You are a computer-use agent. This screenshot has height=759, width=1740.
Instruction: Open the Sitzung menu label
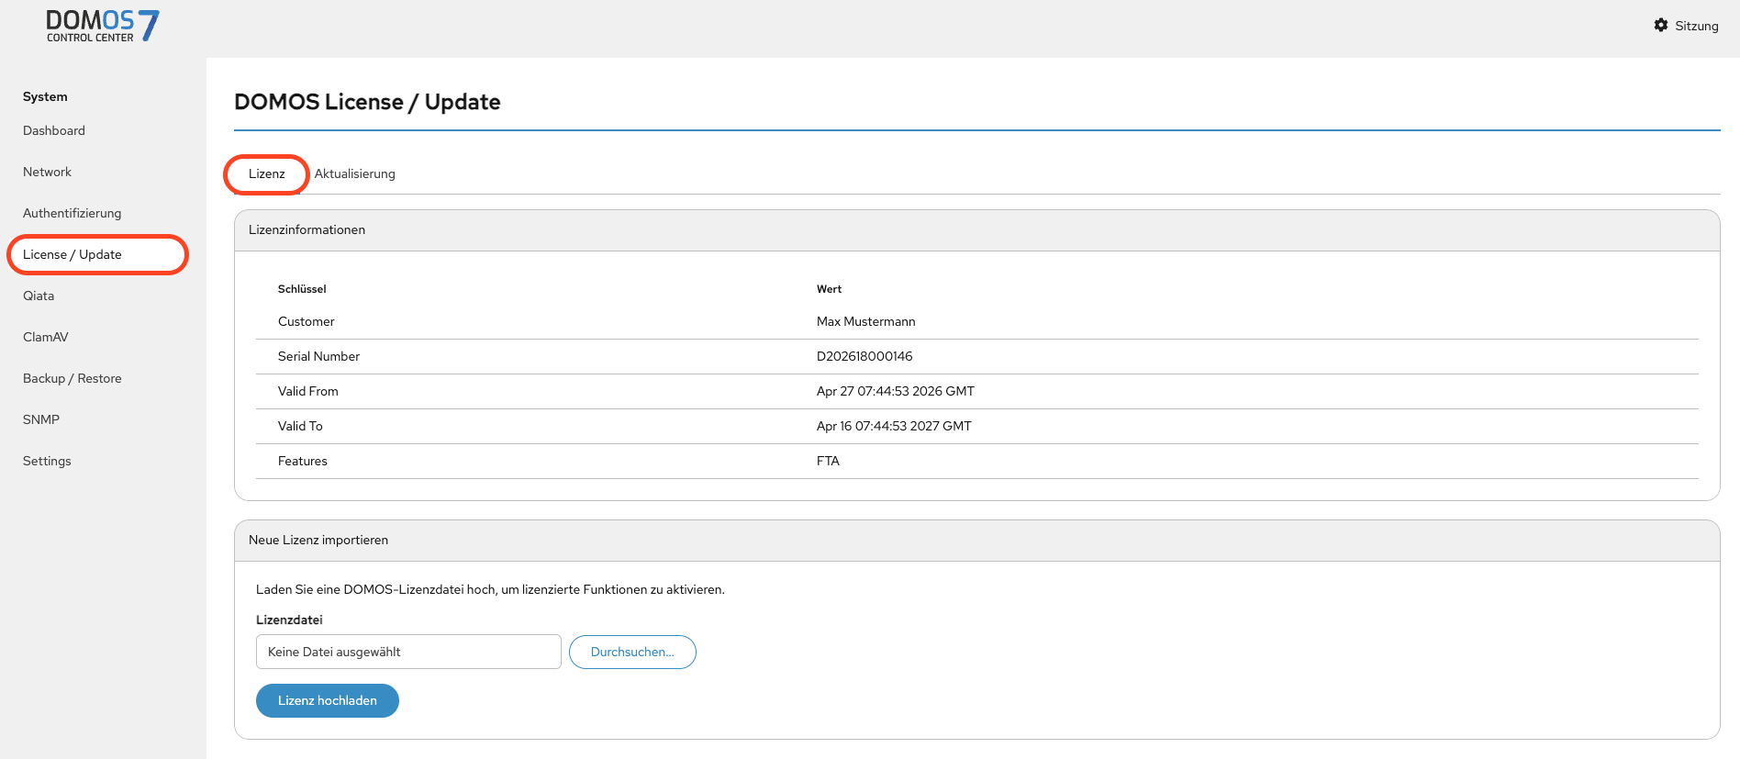pos(1696,26)
